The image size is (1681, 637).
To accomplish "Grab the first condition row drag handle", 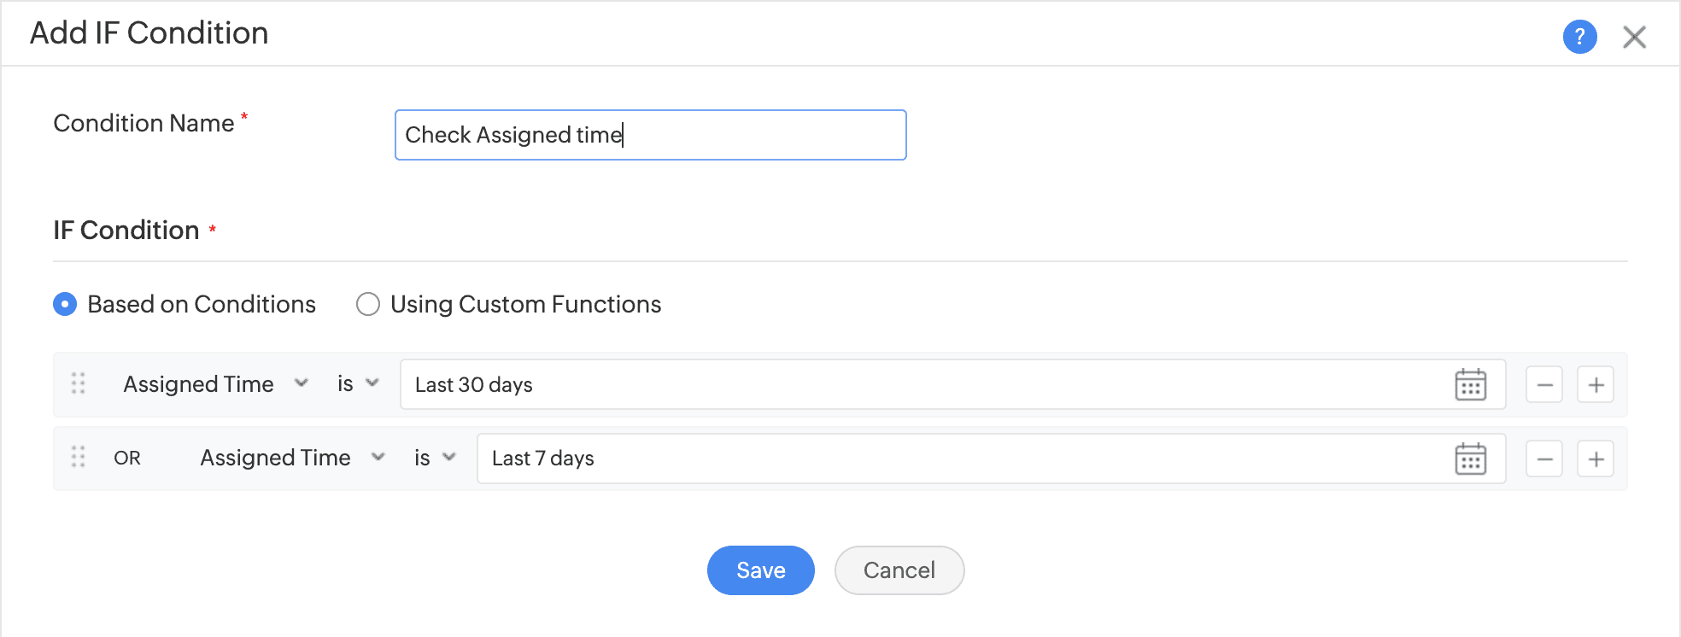I will coord(79,383).
